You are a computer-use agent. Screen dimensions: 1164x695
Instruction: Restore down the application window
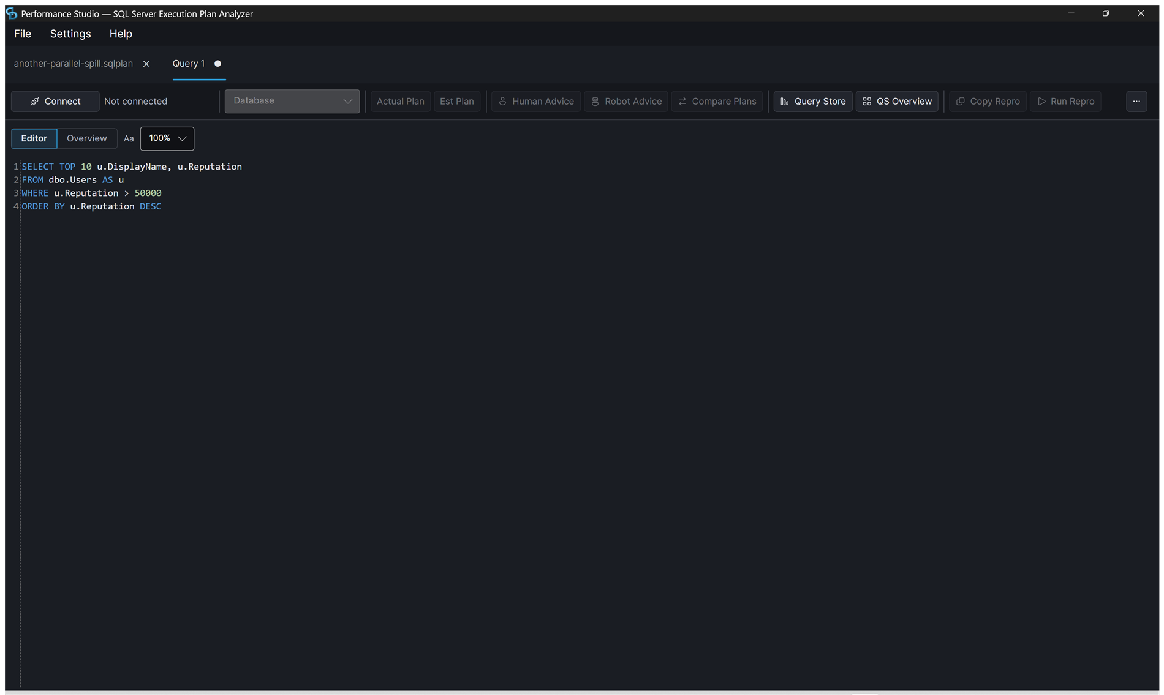(x=1106, y=13)
